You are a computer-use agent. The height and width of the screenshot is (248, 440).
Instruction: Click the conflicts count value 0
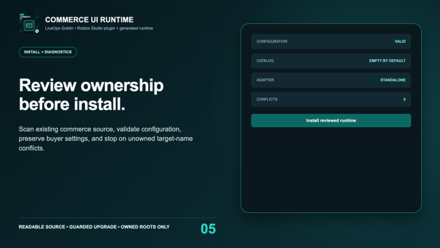pos(404,99)
